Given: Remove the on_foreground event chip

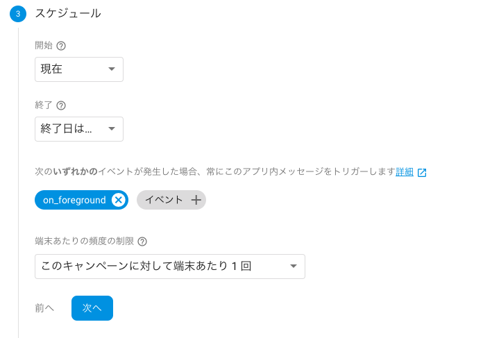Looking at the screenshot, I should 118,200.
